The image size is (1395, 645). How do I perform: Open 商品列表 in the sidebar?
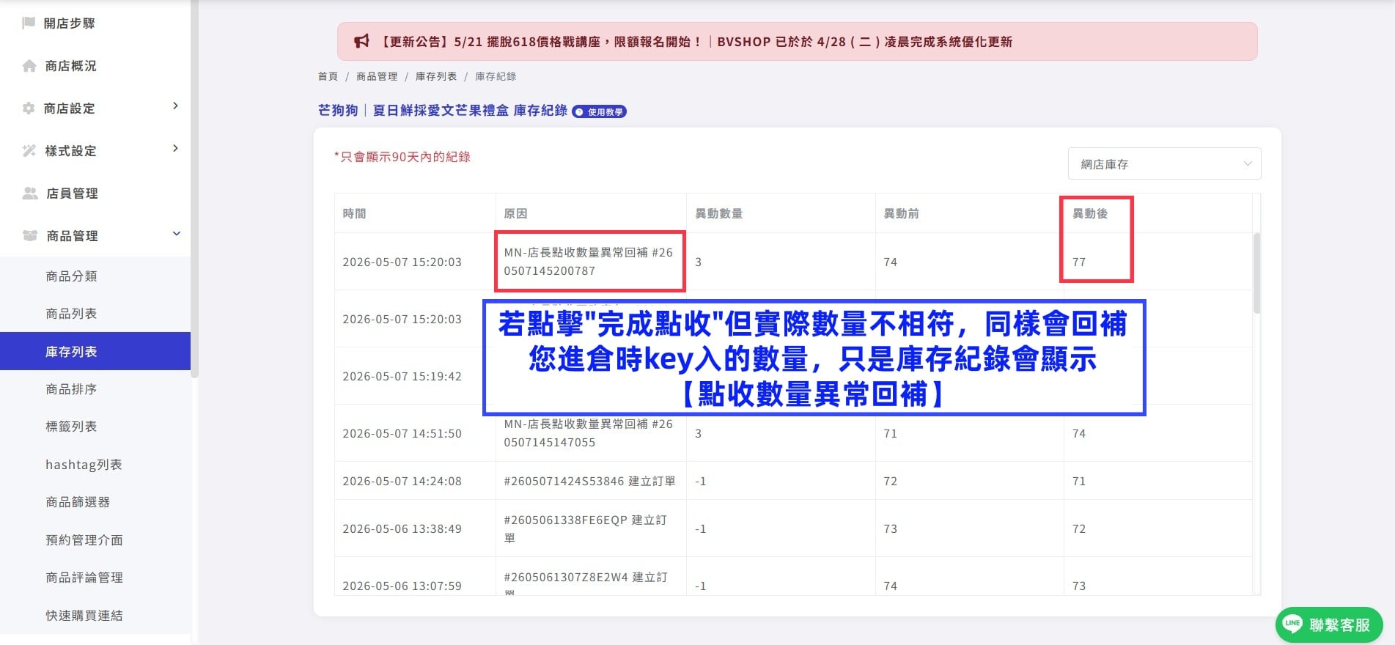pyautogui.click(x=71, y=314)
